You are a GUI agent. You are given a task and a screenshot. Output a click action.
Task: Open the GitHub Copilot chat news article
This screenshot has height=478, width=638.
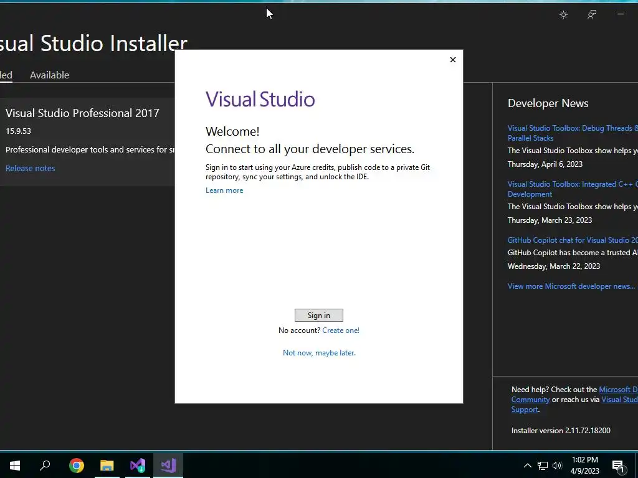point(573,240)
